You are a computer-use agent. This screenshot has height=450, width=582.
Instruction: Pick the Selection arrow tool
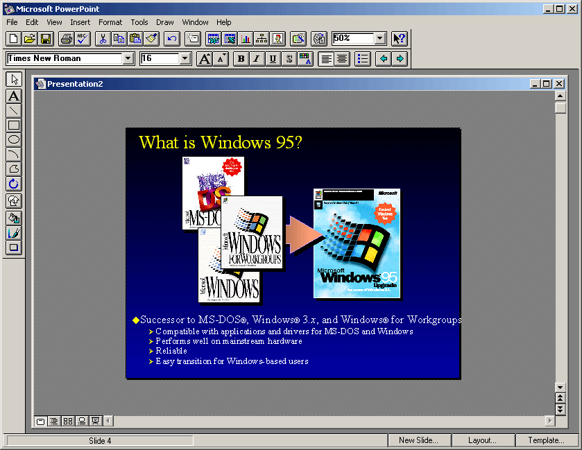click(14, 79)
